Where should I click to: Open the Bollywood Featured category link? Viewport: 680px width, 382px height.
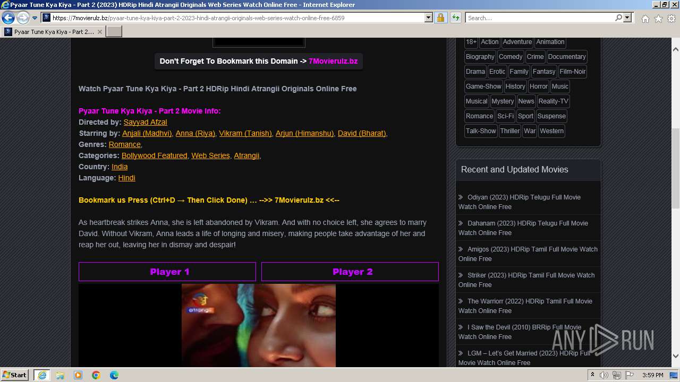tap(155, 155)
